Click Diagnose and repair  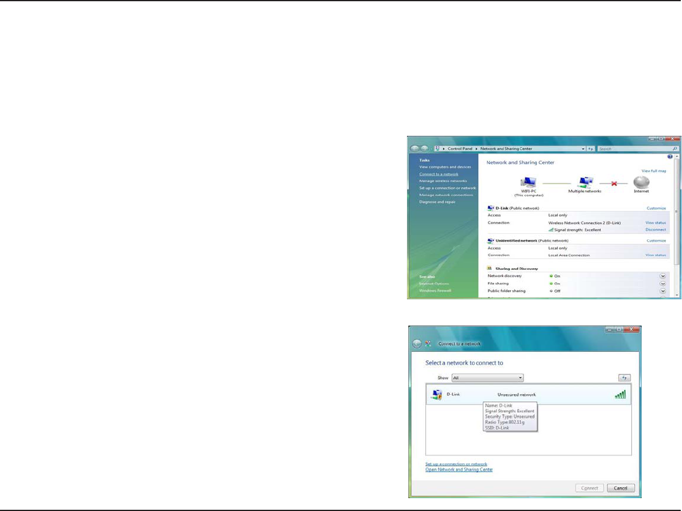[437, 202]
